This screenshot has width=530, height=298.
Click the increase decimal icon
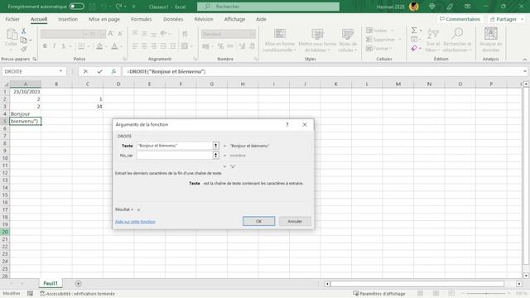pyautogui.click(x=242, y=46)
